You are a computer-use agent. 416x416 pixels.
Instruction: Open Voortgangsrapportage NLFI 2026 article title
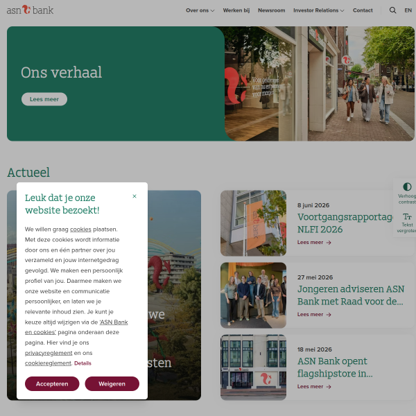[x=345, y=223]
